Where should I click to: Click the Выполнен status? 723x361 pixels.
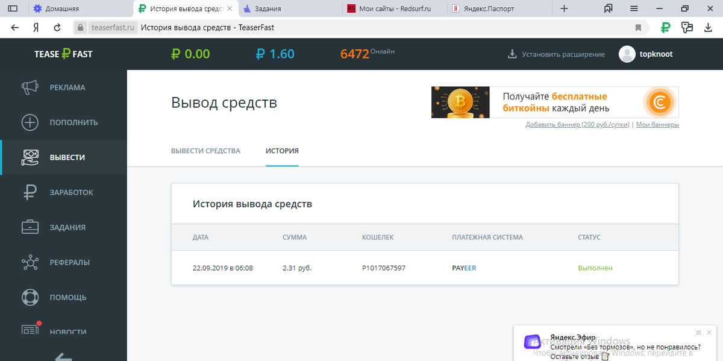(x=595, y=268)
